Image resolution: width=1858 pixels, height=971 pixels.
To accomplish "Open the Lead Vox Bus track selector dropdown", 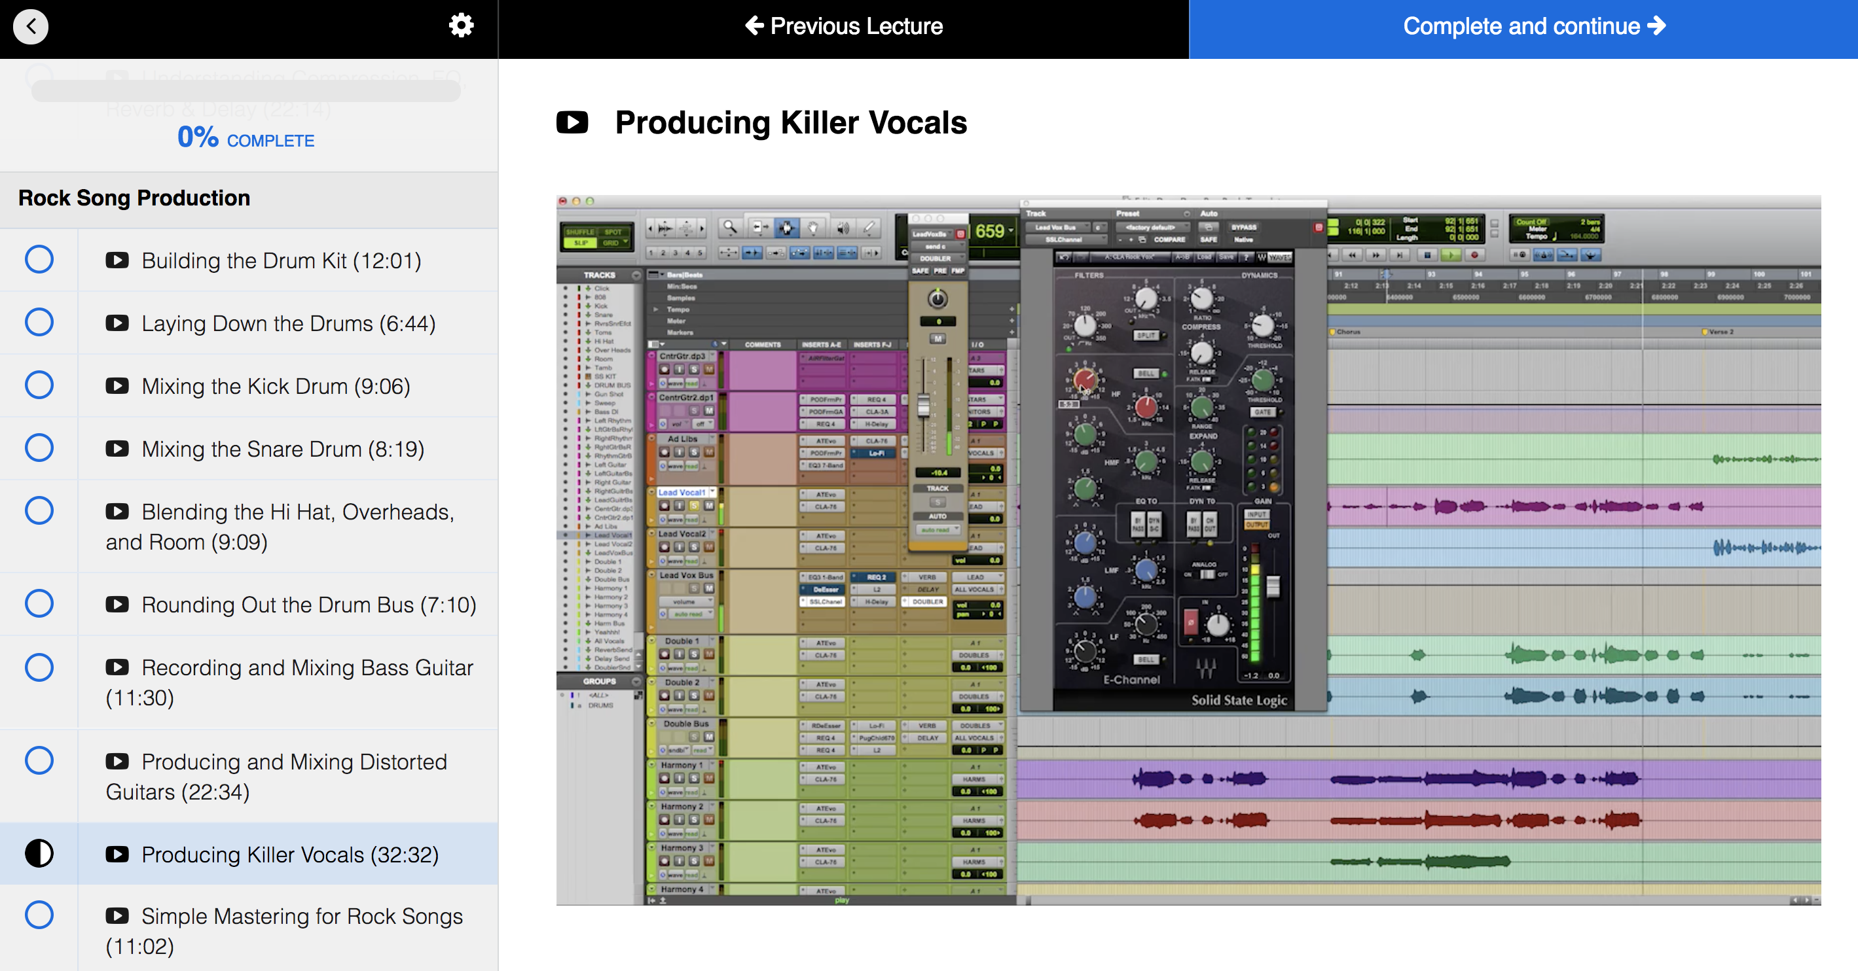I will click(x=1059, y=227).
